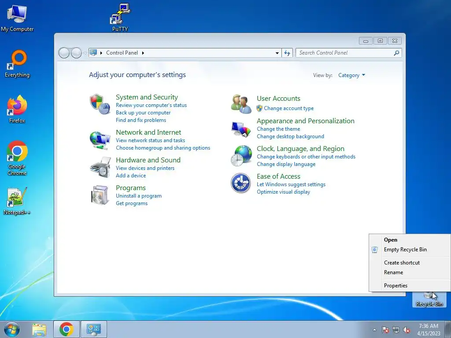The height and width of the screenshot is (338, 451).
Task: Select the PuTTY desktop shortcut
Action: click(120, 18)
